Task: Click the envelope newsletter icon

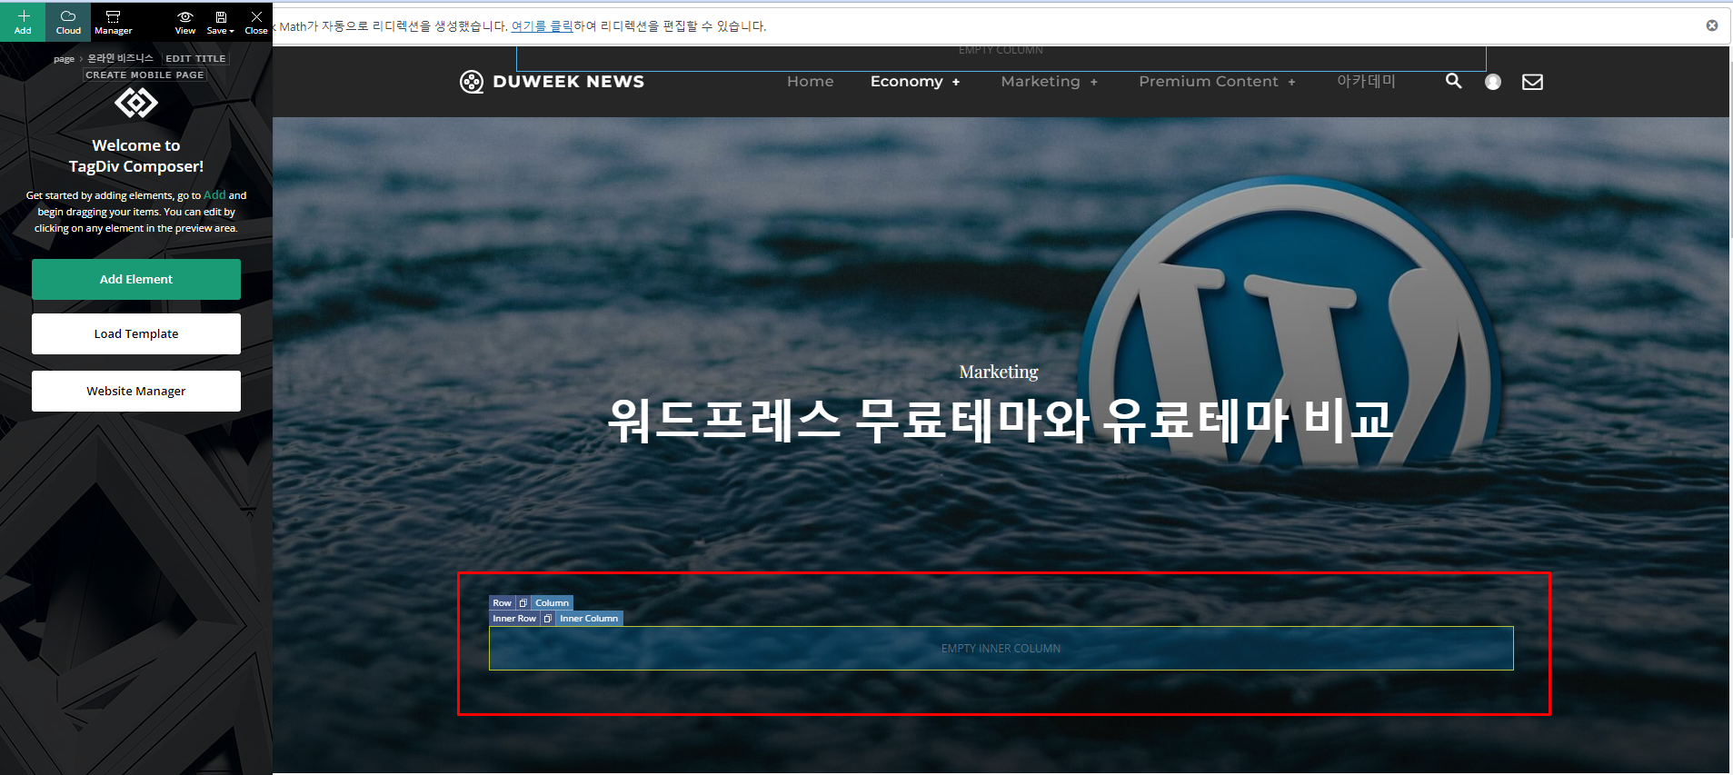Action: (x=1532, y=82)
